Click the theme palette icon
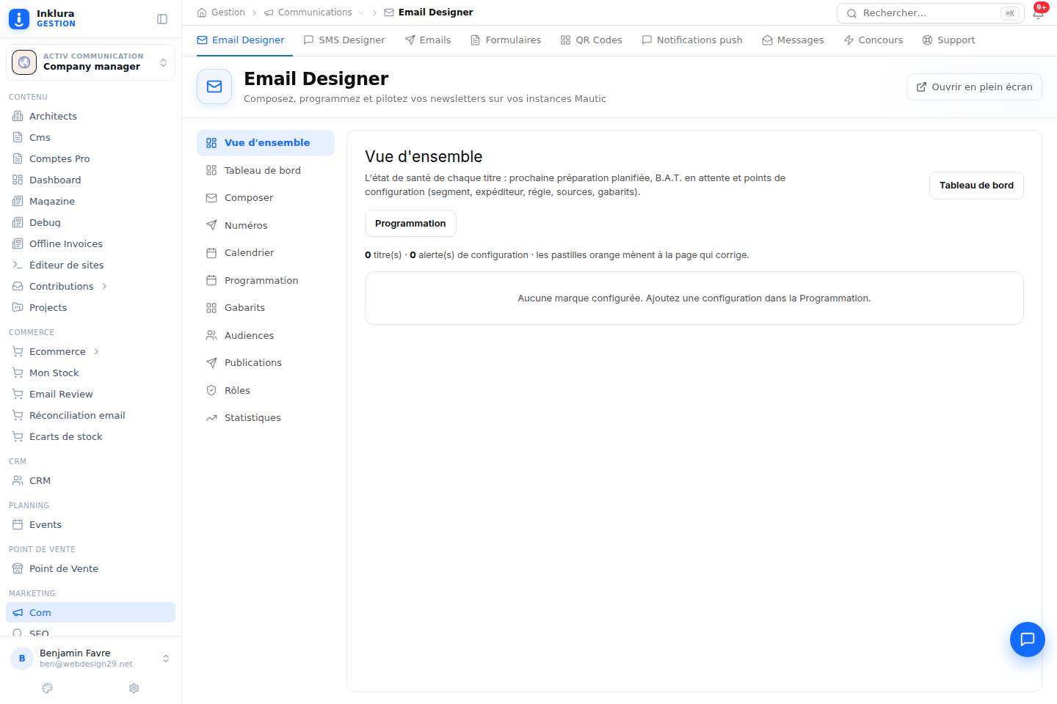The height and width of the screenshot is (704, 1057). click(x=48, y=688)
